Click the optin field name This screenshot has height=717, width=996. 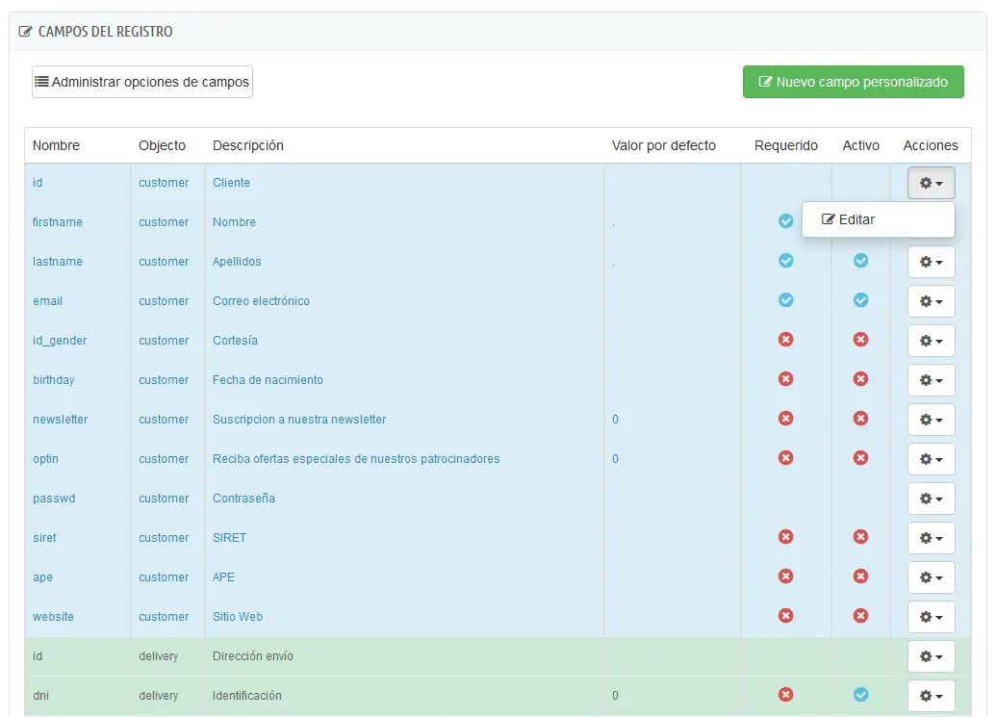click(x=45, y=459)
